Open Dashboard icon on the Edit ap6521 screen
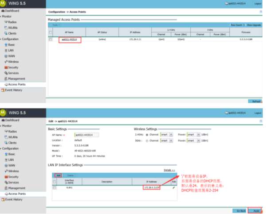This screenshot has height=214, width=266. click(x=3, y=120)
